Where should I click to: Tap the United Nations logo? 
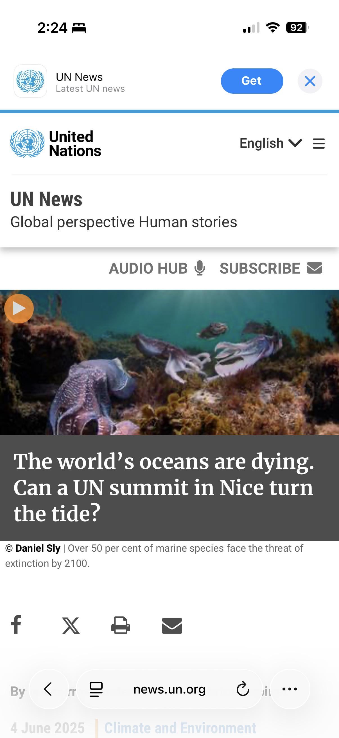click(56, 143)
